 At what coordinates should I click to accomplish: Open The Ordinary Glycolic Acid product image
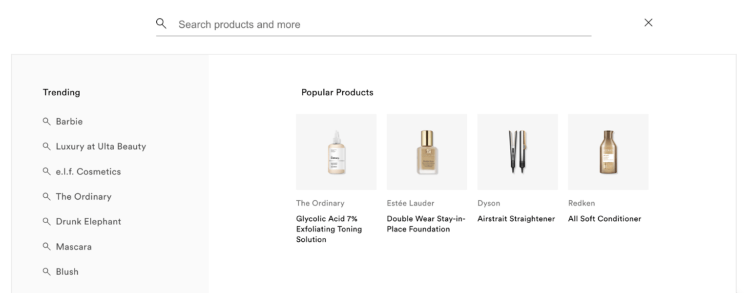pos(336,152)
